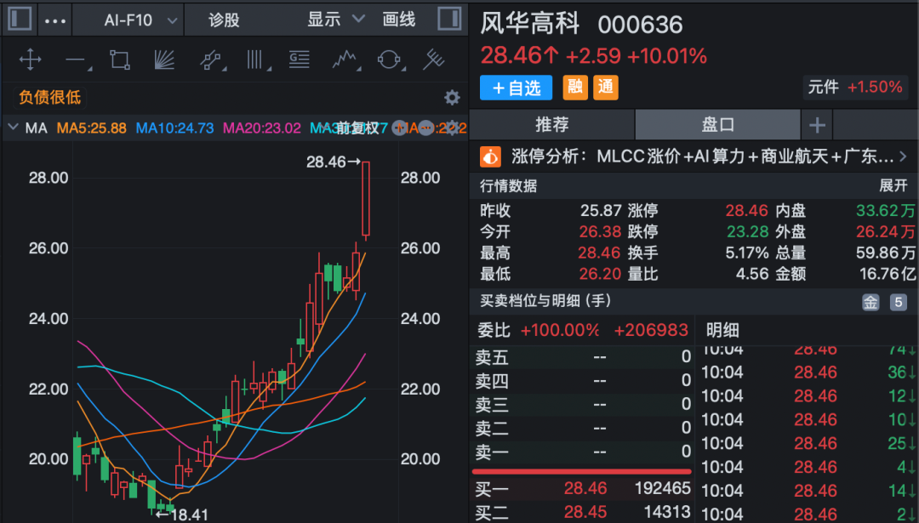This screenshot has width=919, height=523.
Task: Click the 28.46 high price marker
Action: [333, 162]
